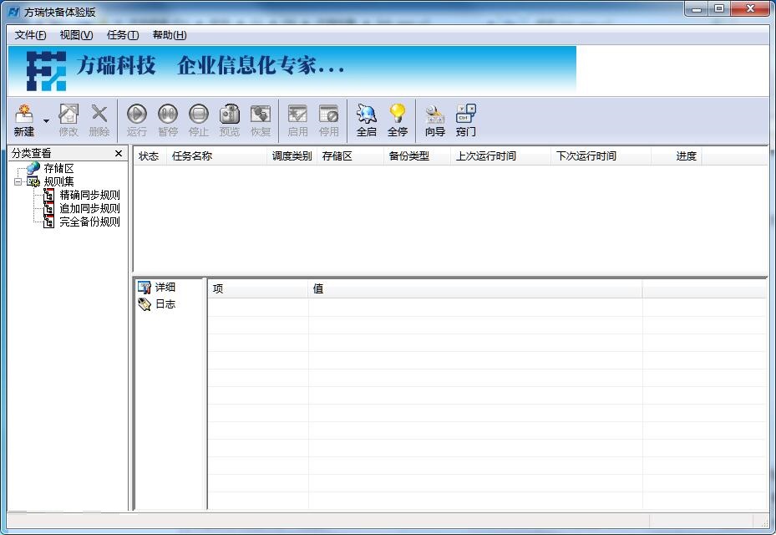Click the 上次运行时间 column header
776x535 pixels.
click(500, 156)
